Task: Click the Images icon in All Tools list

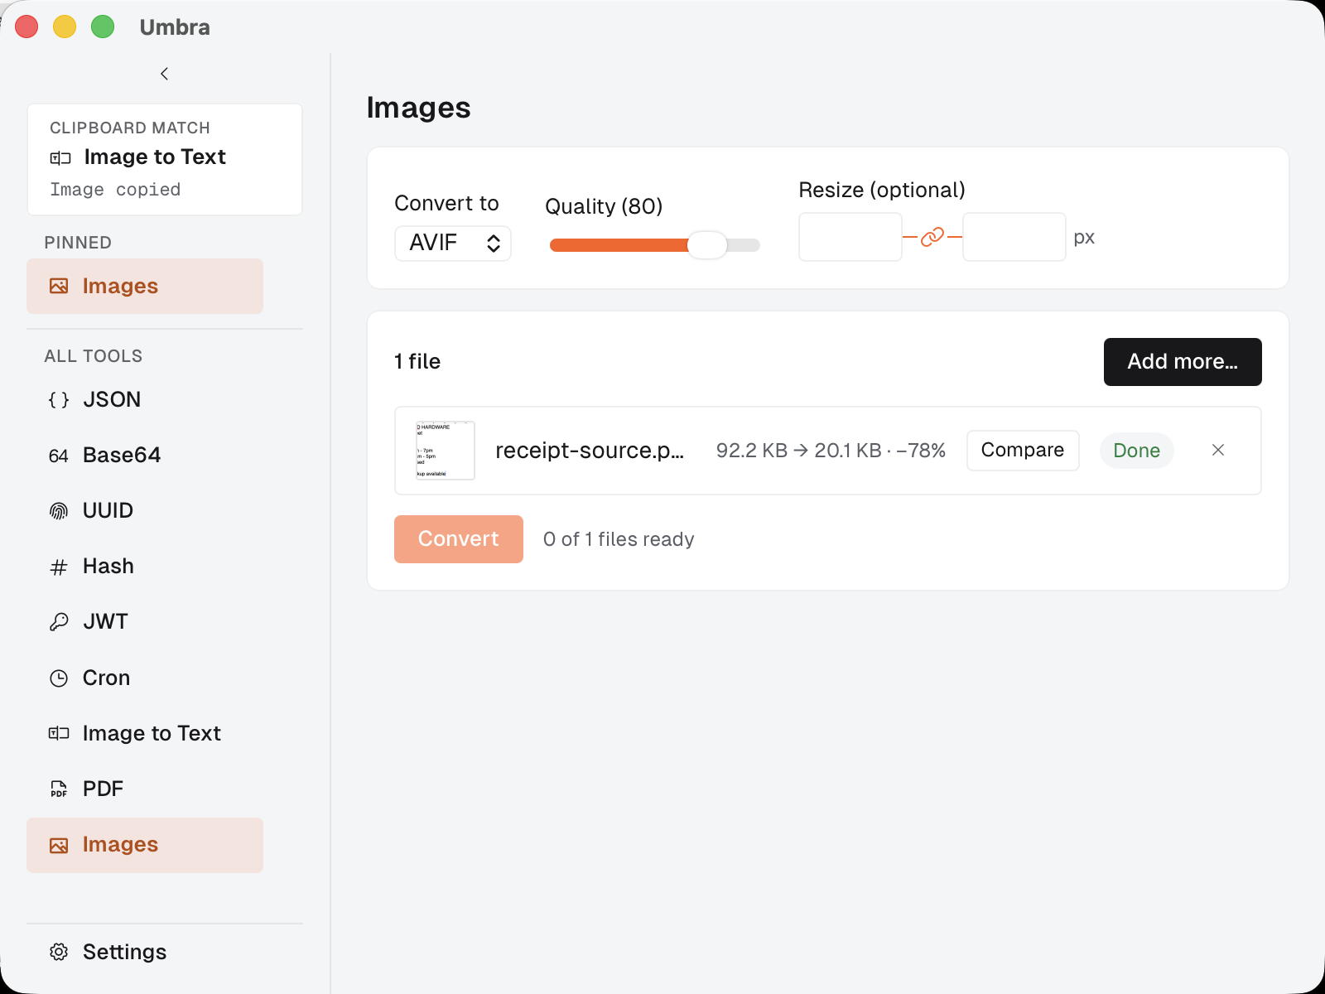Action: tap(59, 845)
